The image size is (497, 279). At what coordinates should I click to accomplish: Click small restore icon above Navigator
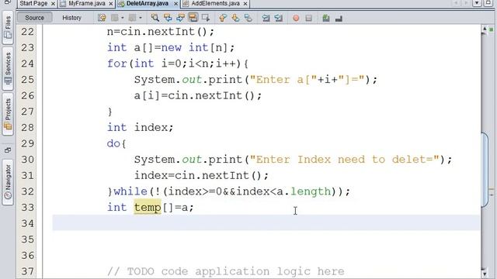[x=8, y=150]
